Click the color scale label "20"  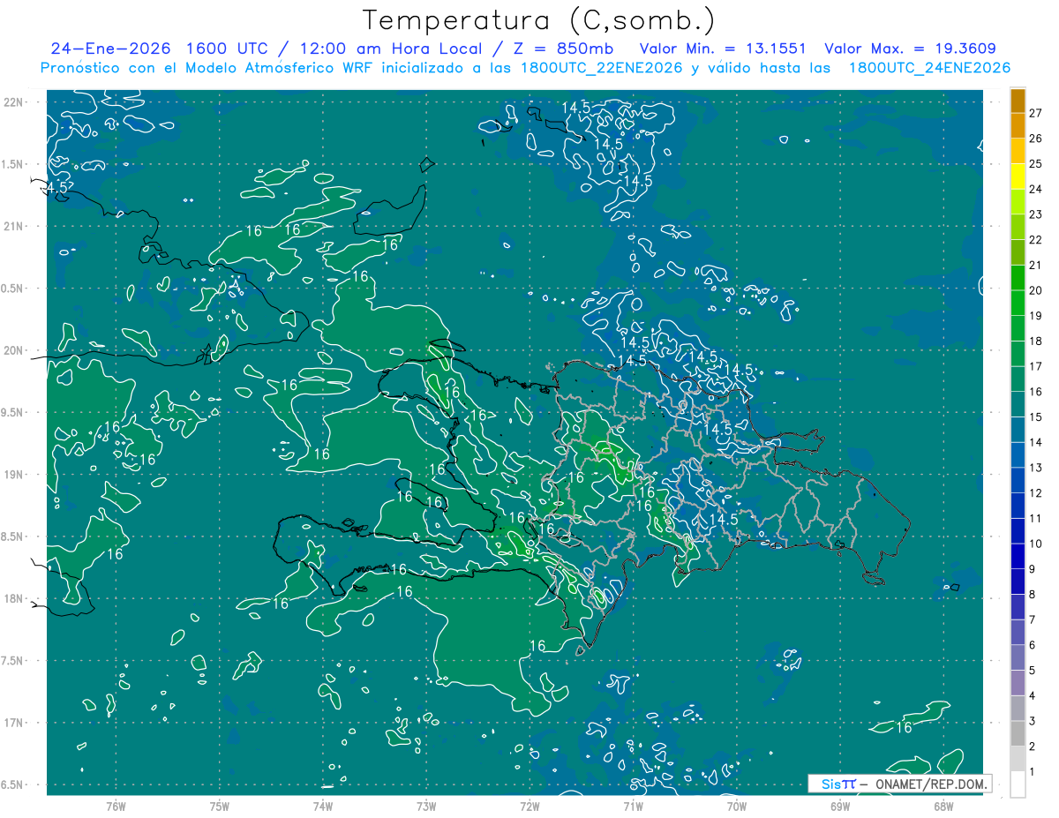[1035, 290]
